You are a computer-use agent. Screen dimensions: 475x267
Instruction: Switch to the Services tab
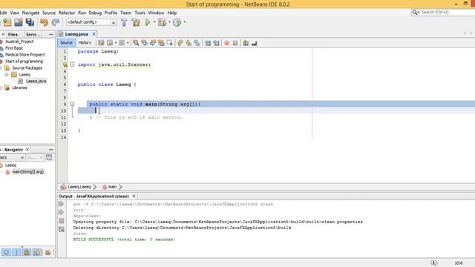(33, 34)
